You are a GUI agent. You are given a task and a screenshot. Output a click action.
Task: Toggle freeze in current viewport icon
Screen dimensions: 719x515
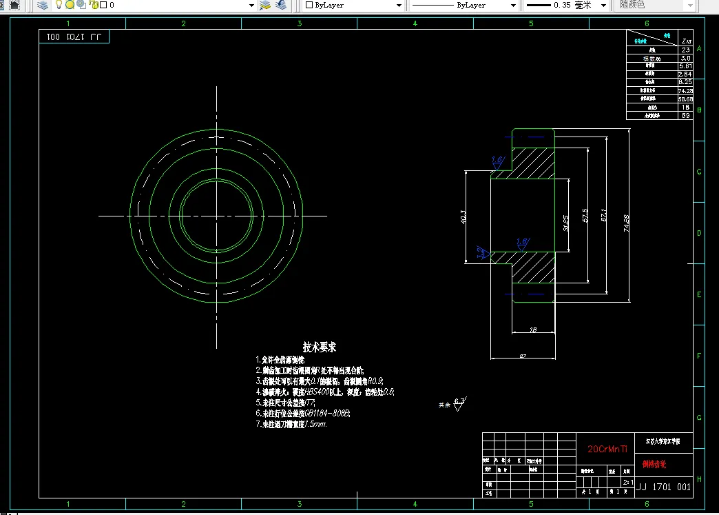tap(81, 5)
